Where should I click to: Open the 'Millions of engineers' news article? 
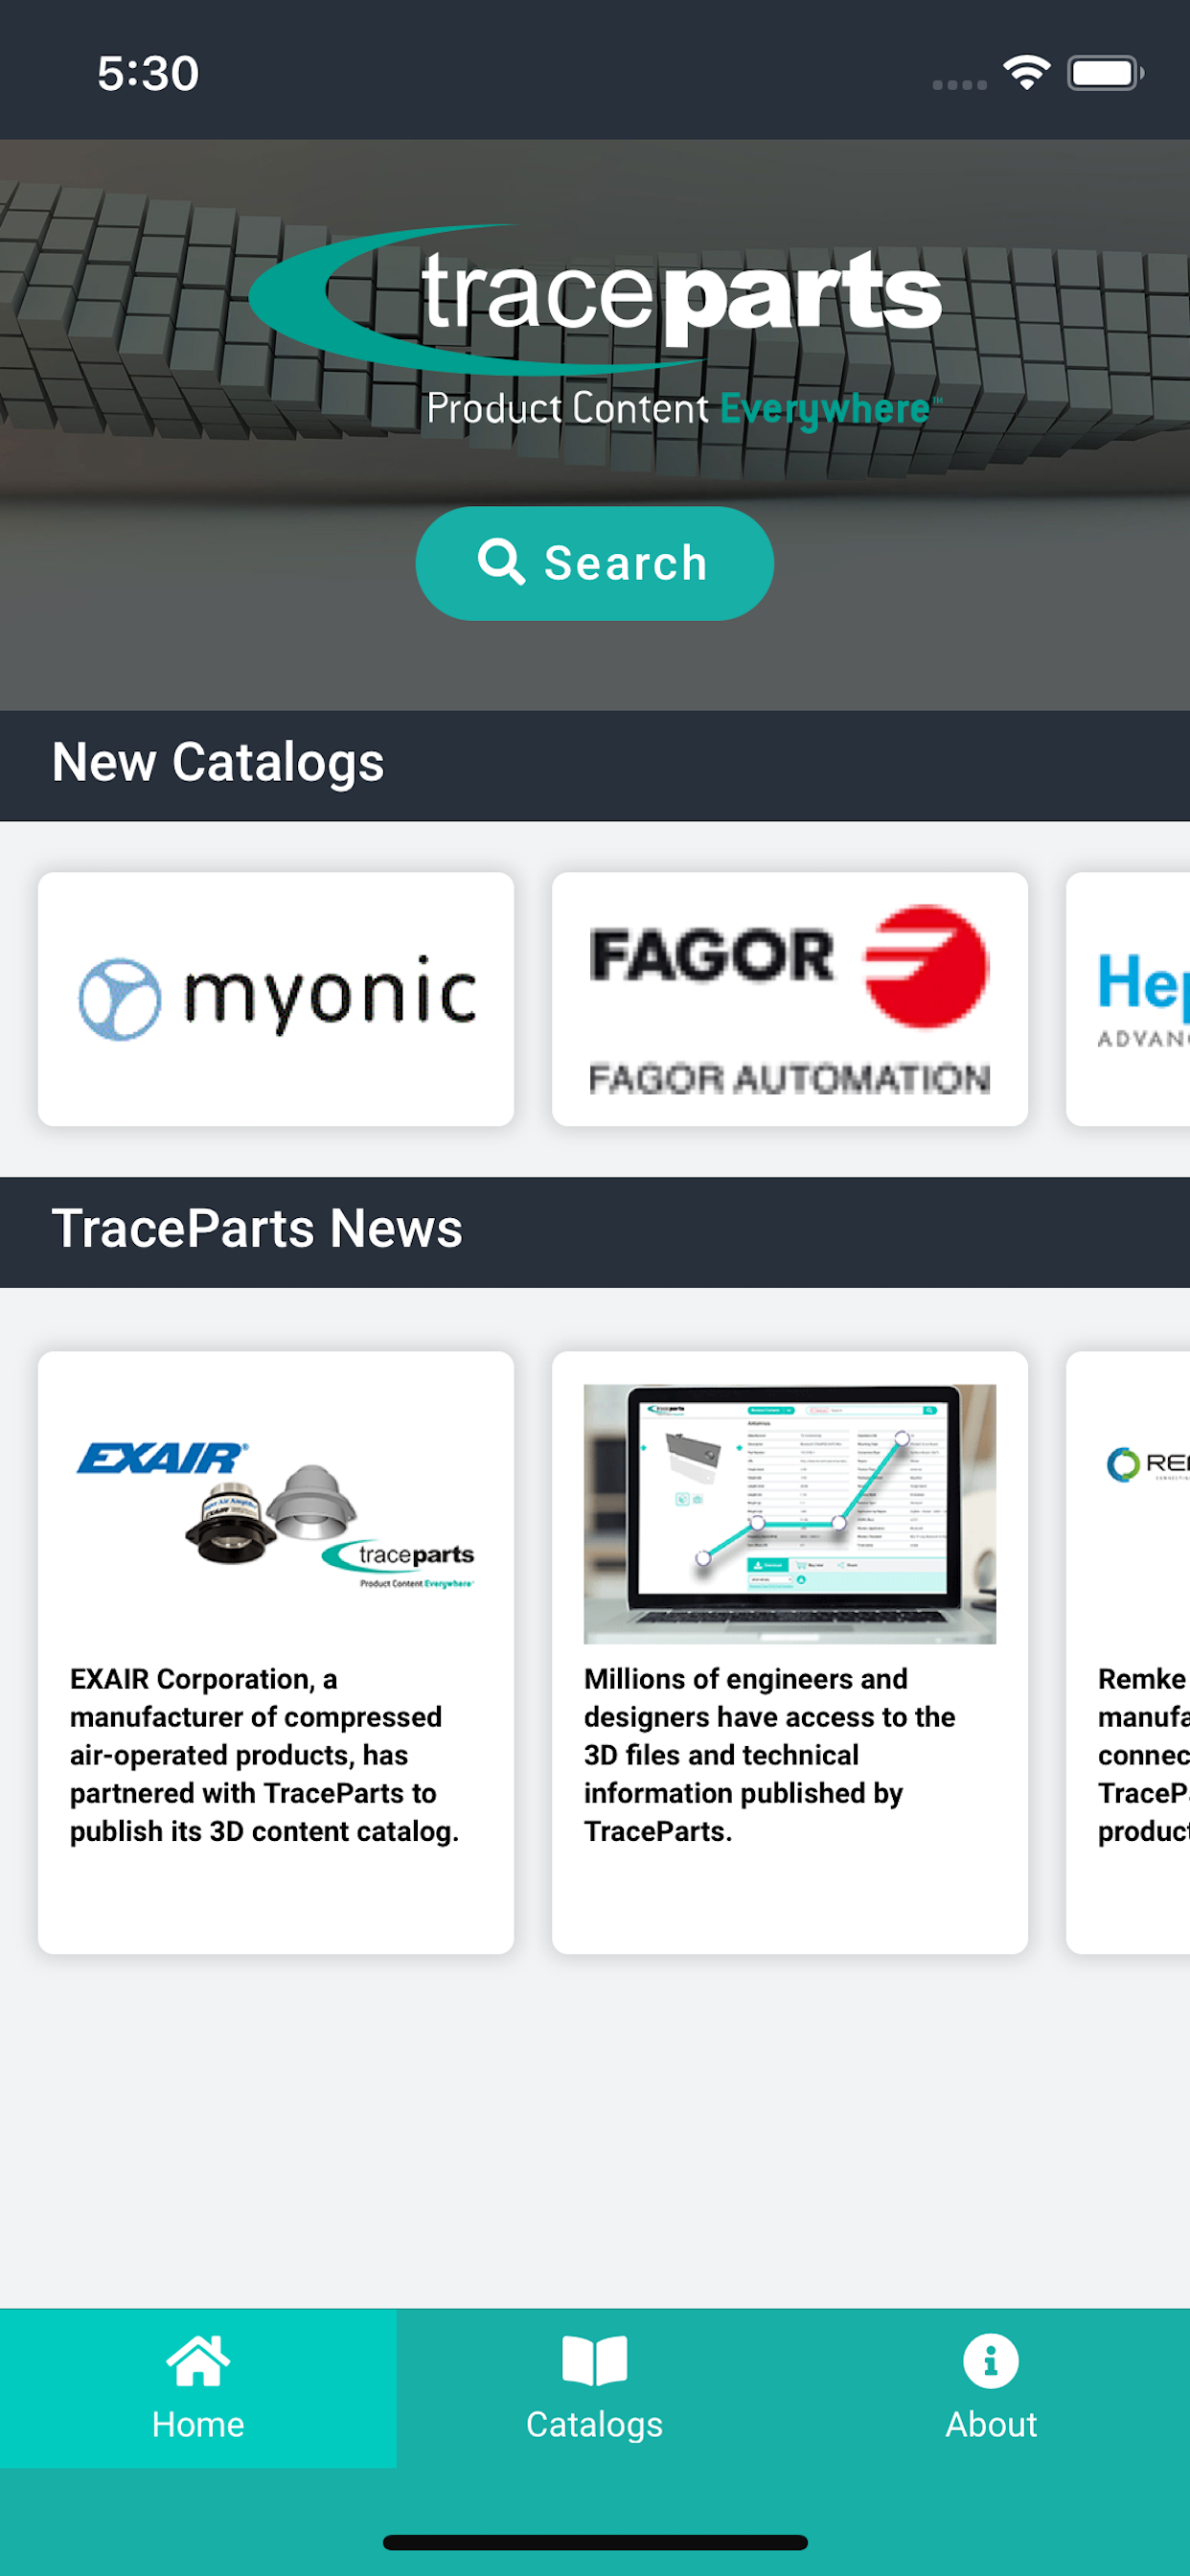(x=790, y=1652)
